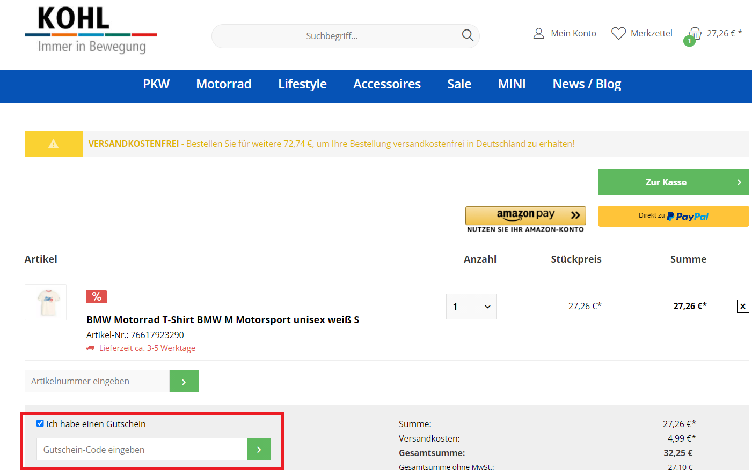Click the Stückpreis column header
The image size is (752, 470).
tap(576, 259)
